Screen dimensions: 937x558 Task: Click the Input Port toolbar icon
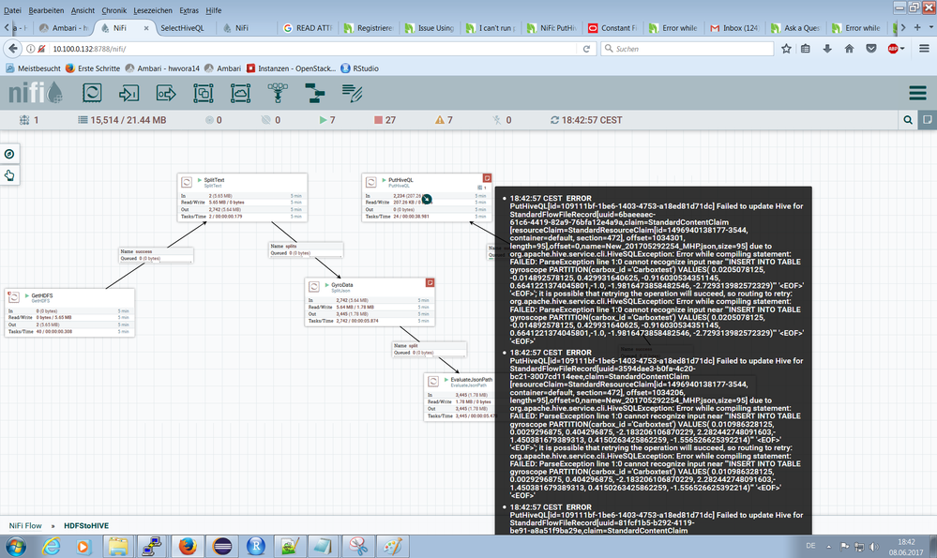pos(129,93)
